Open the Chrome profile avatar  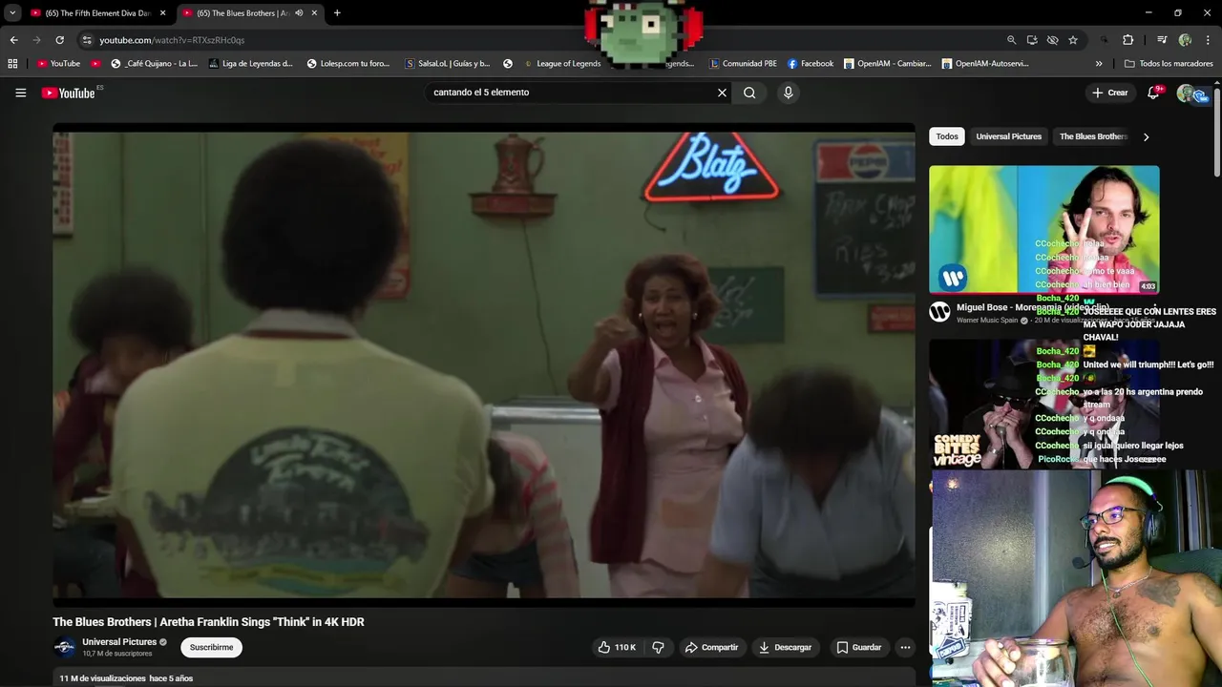pyautogui.click(x=1185, y=40)
